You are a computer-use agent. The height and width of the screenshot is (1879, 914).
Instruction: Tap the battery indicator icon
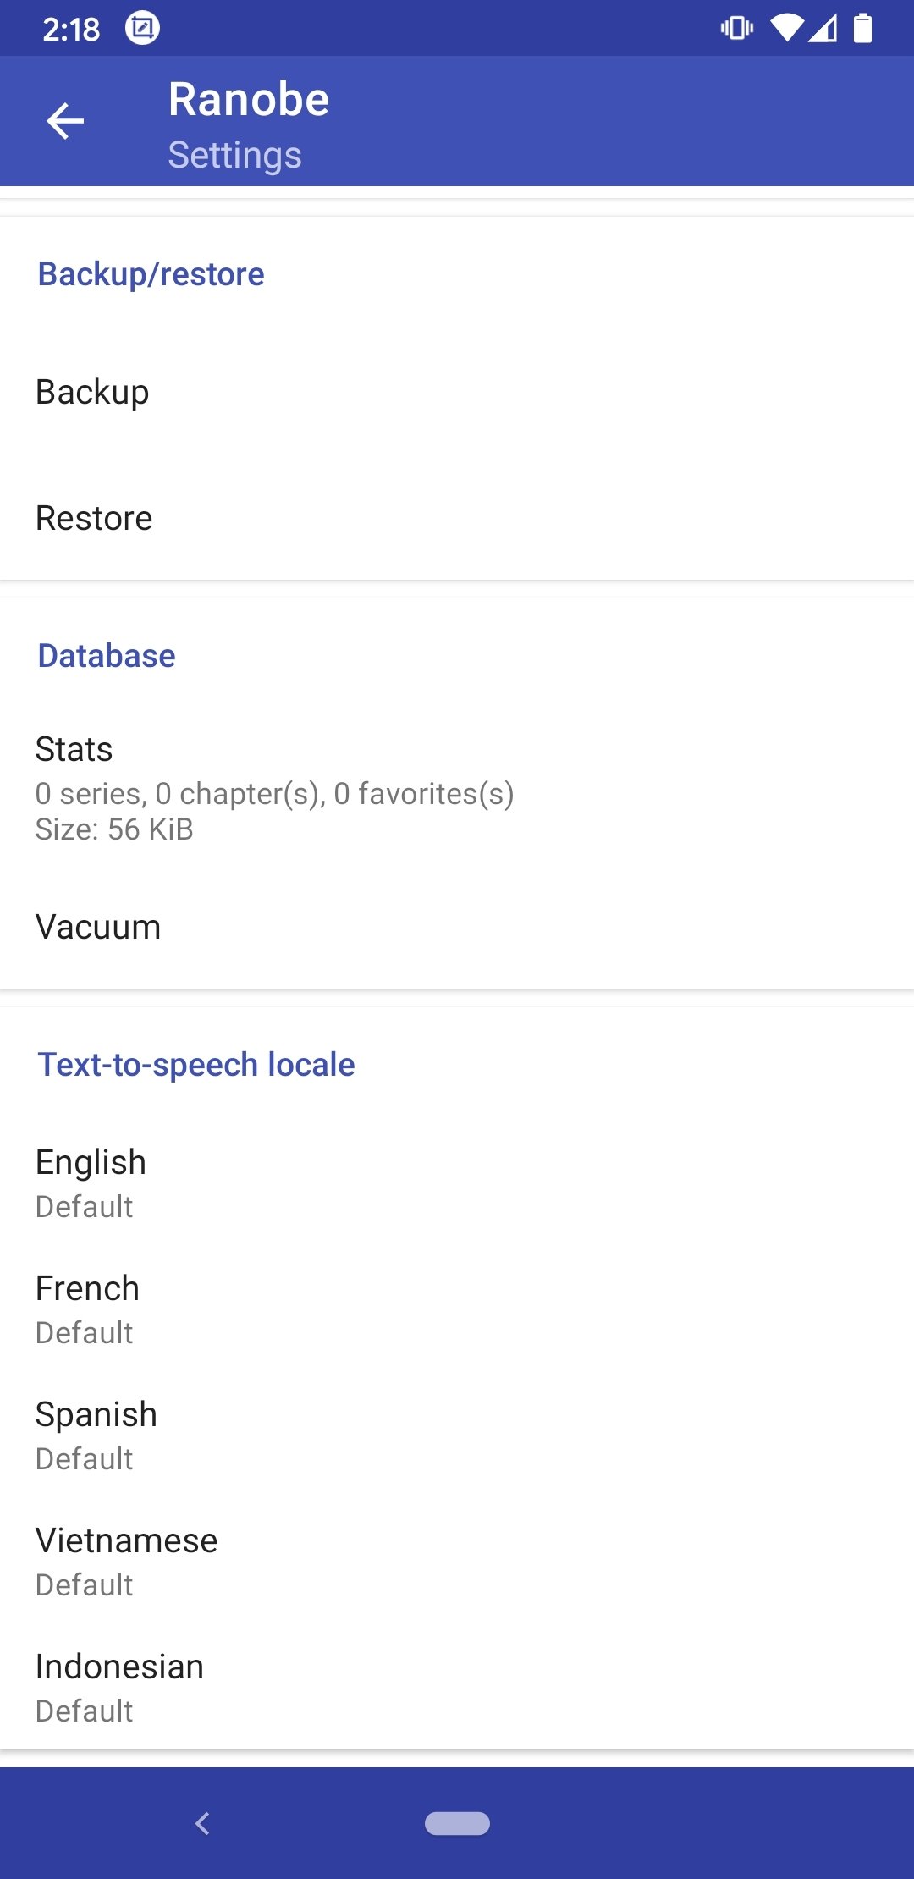[862, 29]
